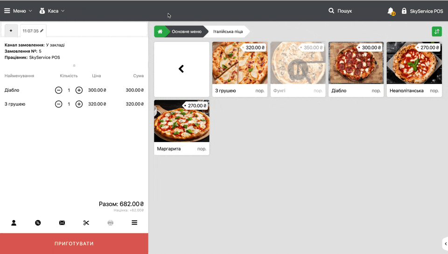Open the Каса dropdown
The image size is (448, 254).
coord(52,11)
